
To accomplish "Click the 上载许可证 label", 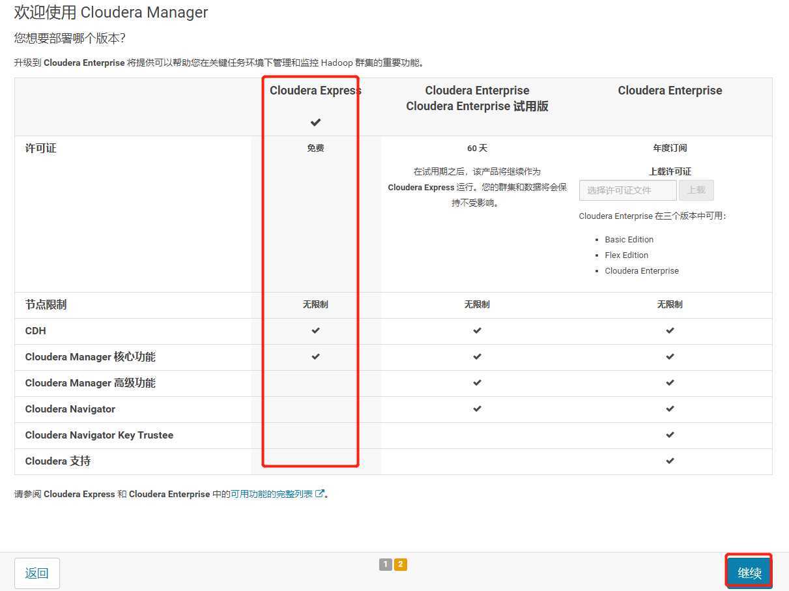I will point(670,171).
